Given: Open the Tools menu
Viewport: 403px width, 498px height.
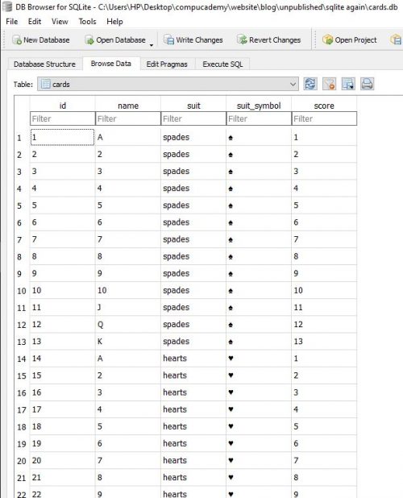Looking at the screenshot, I should [x=87, y=22].
